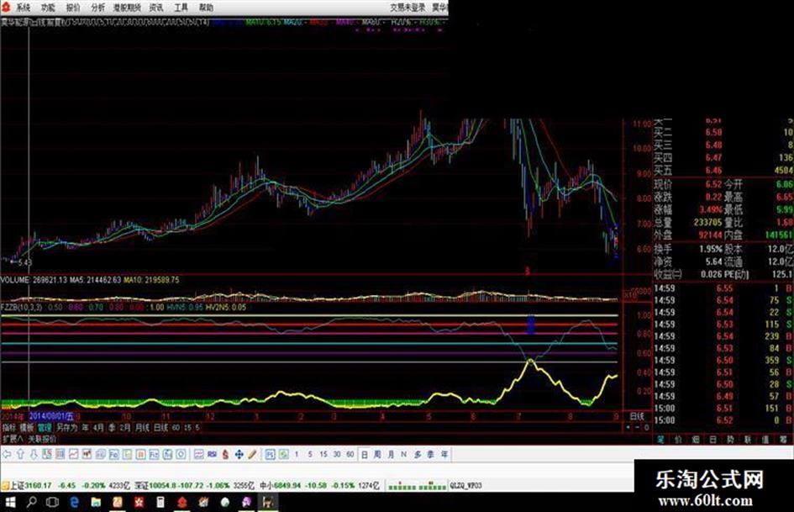This screenshot has width=794, height=512.
Task: Select the 多 multi-period toolbar button
Action: click(418, 454)
